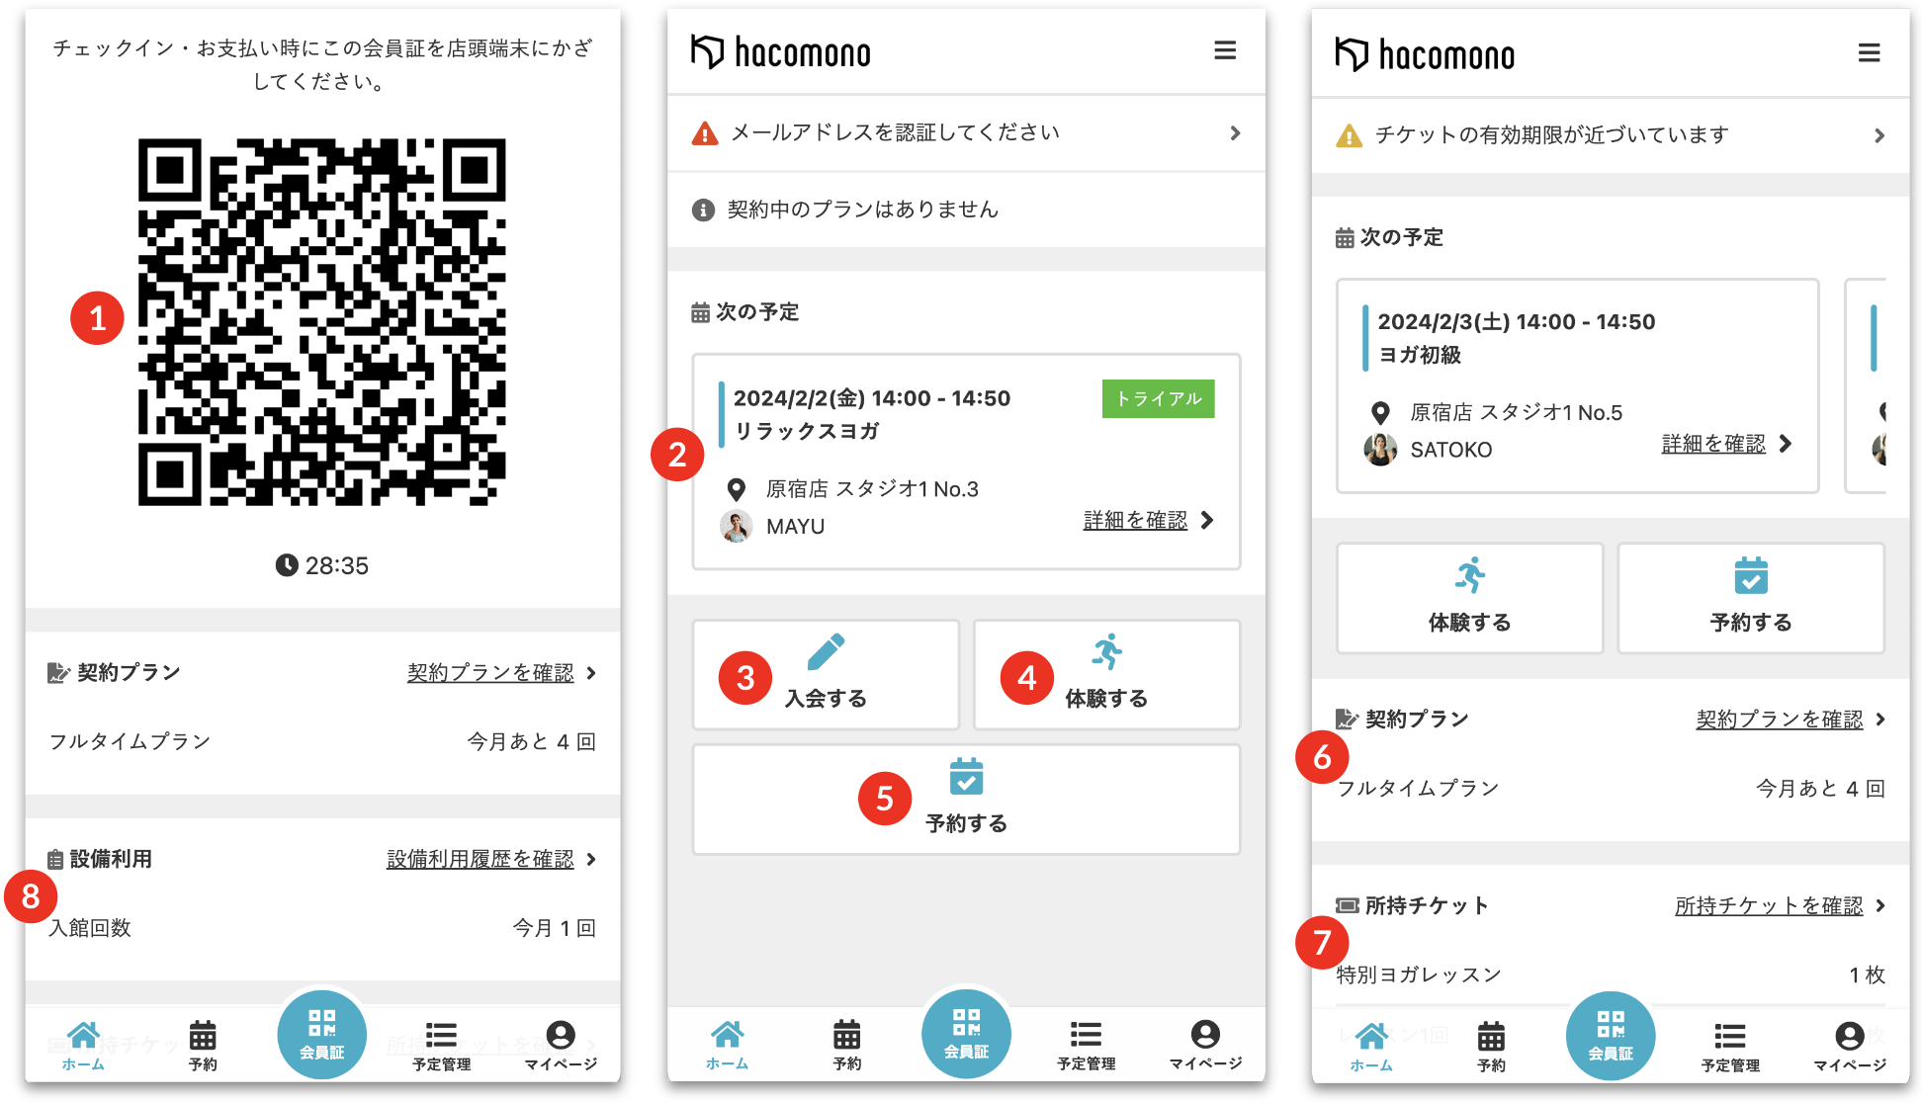
Task: Tap the 入会する pencil button
Action: click(x=826, y=674)
